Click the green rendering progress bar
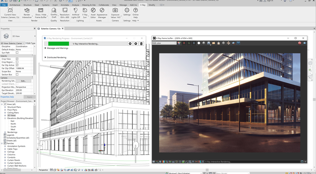The image size is (316, 174). point(59,43)
